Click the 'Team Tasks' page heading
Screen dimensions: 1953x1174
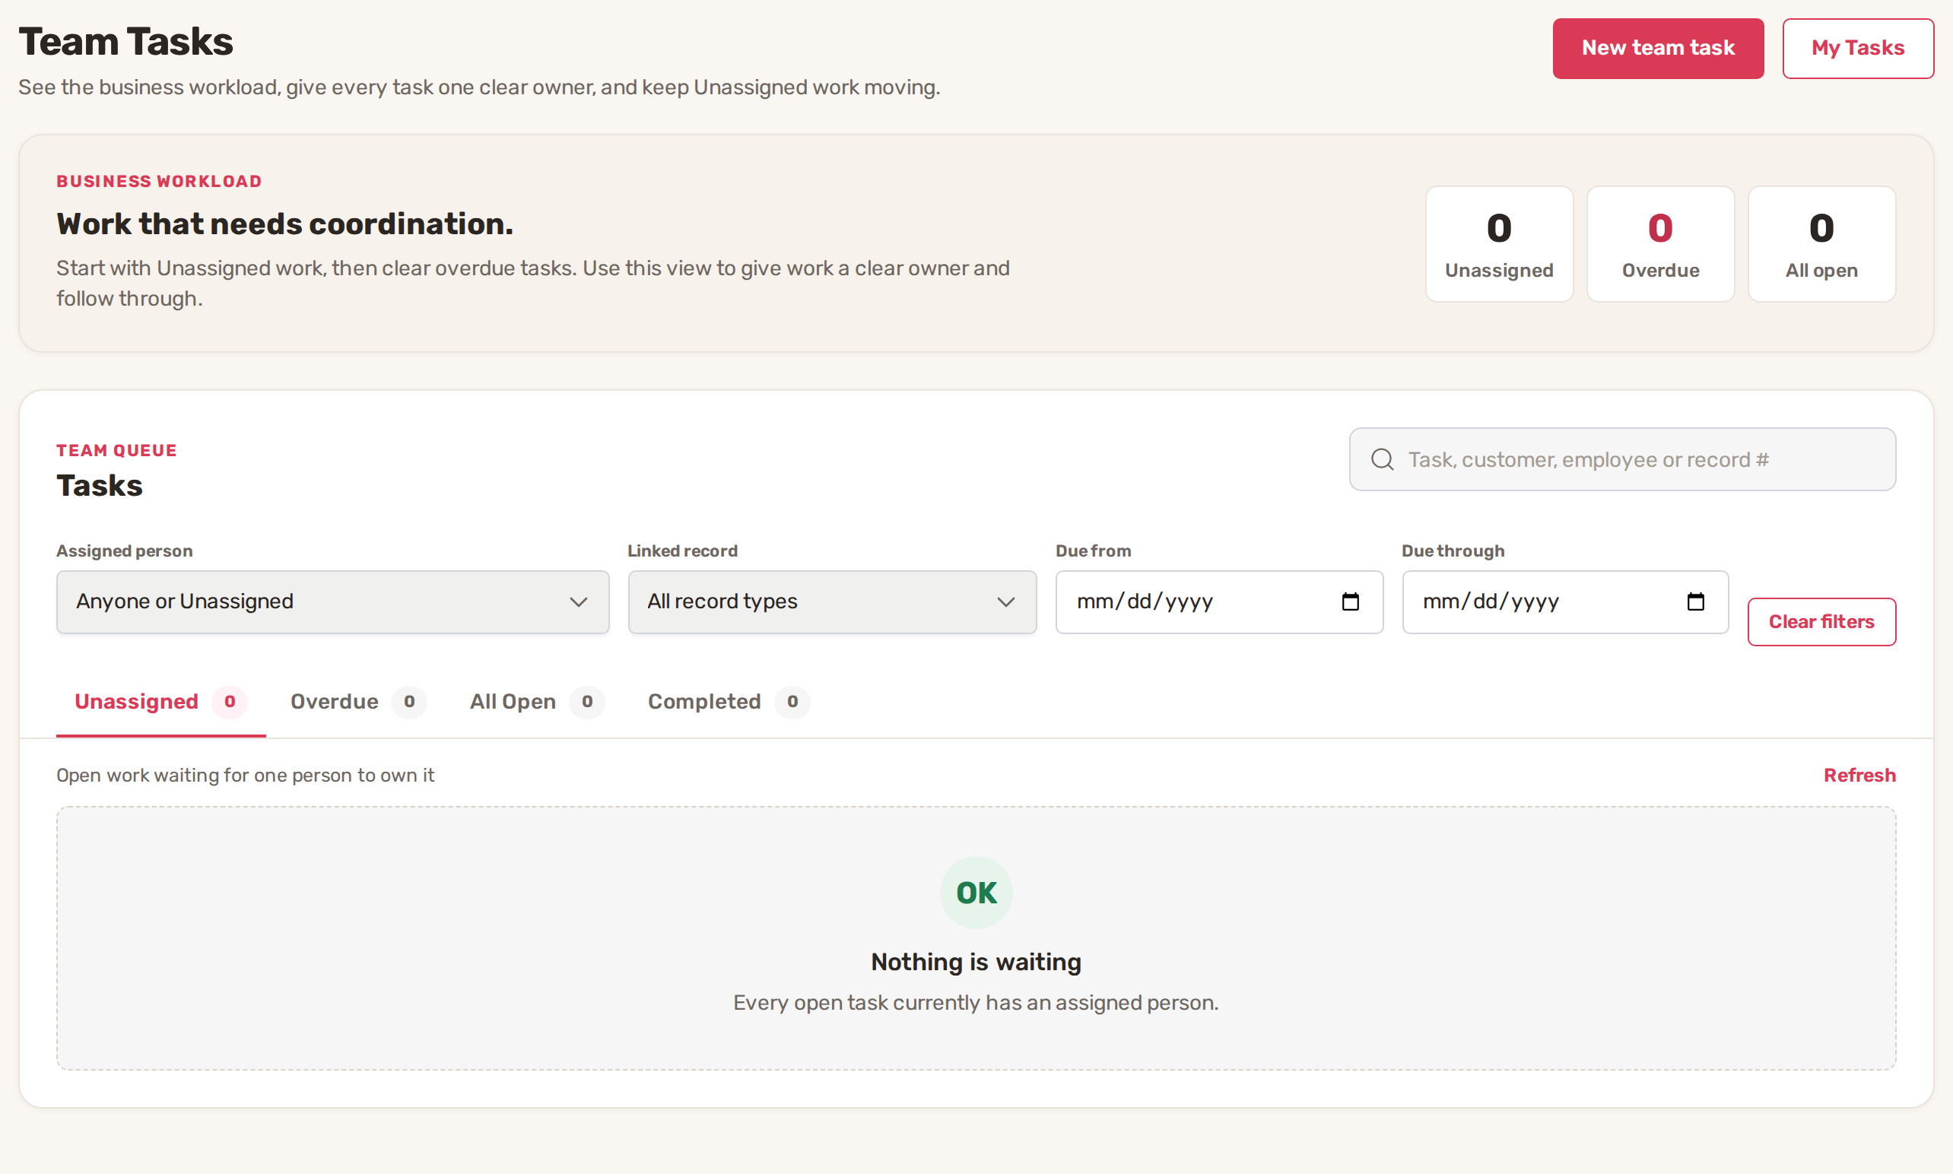[125, 42]
